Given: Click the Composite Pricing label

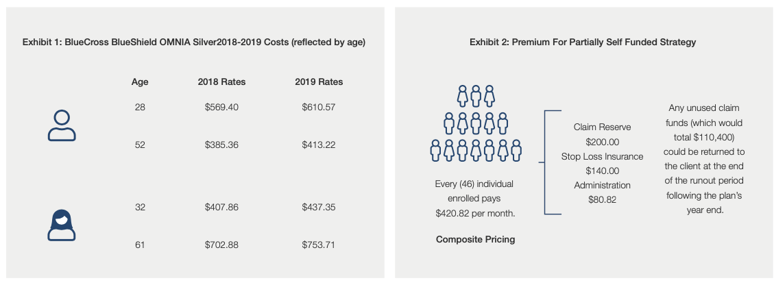Looking at the screenshot, I should click(475, 240).
